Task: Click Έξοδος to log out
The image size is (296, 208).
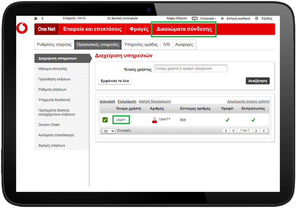Action: click(x=267, y=19)
